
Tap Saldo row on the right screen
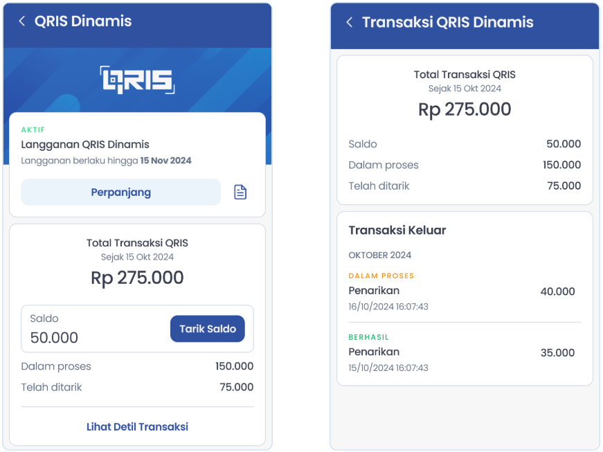pyautogui.click(x=465, y=144)
